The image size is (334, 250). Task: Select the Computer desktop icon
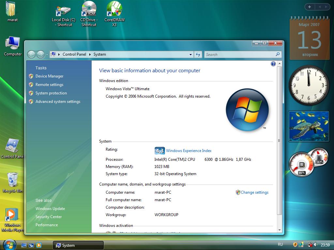[13, 46]
